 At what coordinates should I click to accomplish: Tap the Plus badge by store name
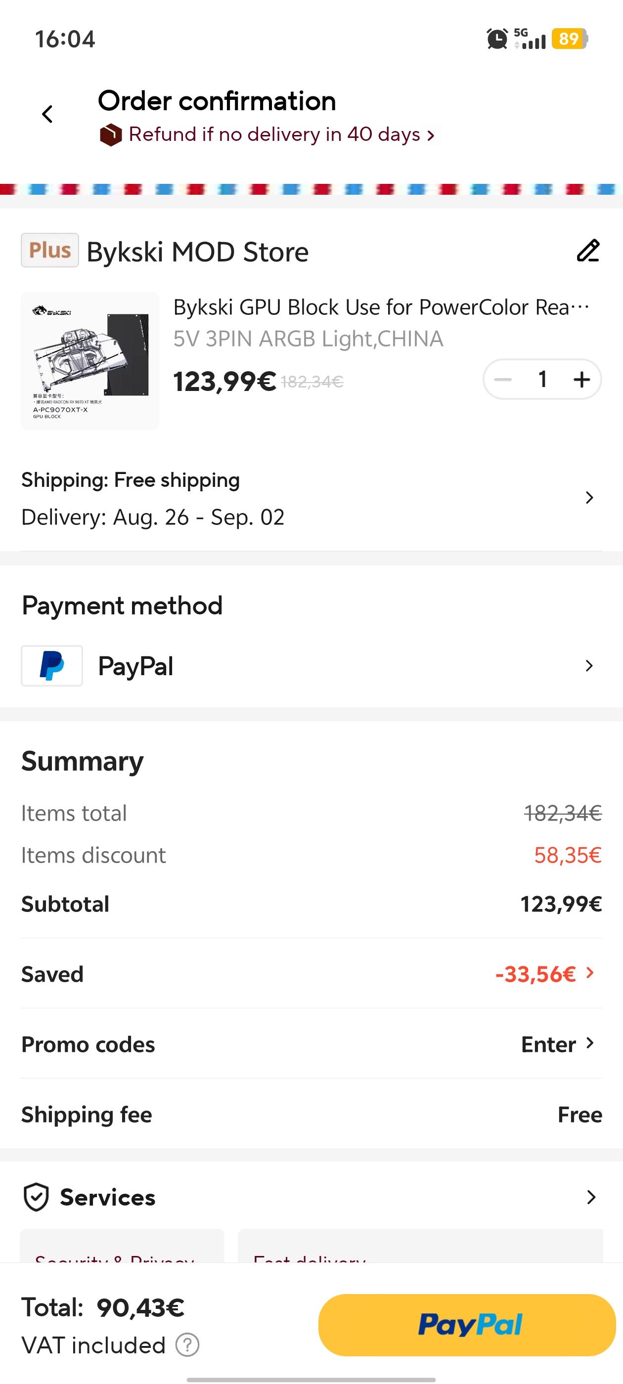pos(50,251)
